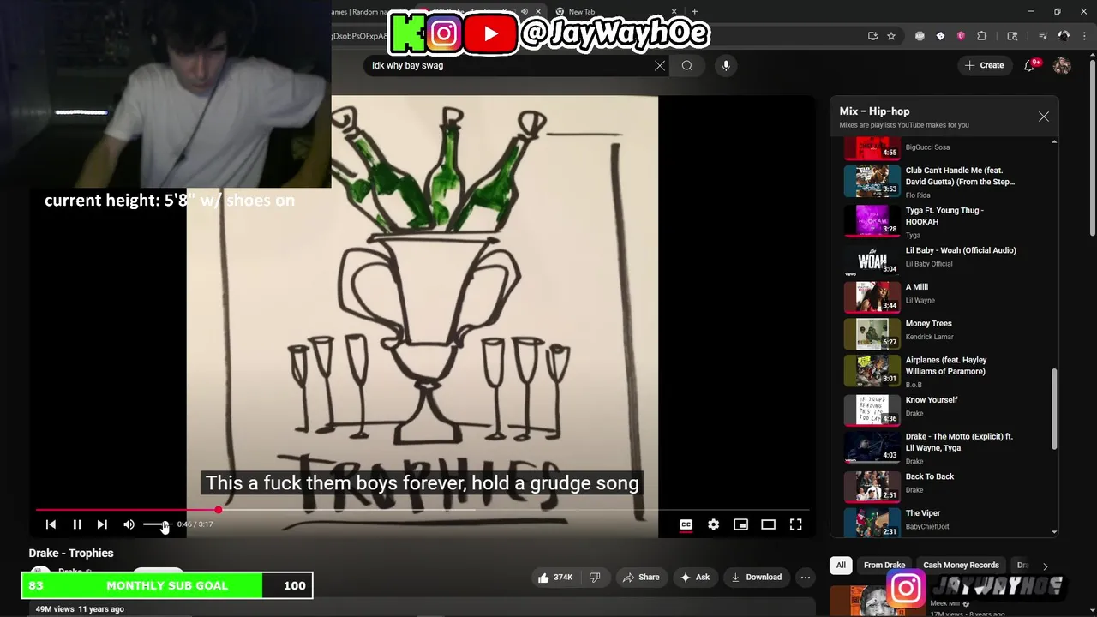Click the video title 'Drake - Trophies'
This screenshot has height=617, width=1097.
(71, 554)
